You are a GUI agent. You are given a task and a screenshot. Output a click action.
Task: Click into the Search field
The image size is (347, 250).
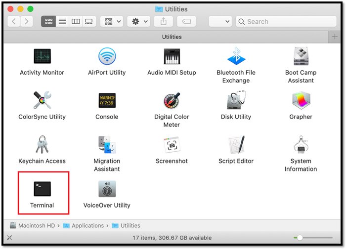(286, 21)
